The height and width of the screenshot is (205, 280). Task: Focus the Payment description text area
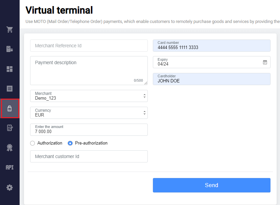[89, 70]
